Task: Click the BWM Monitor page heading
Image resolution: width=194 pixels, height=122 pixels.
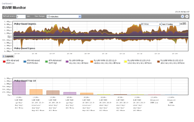Action: click(14, 8)
